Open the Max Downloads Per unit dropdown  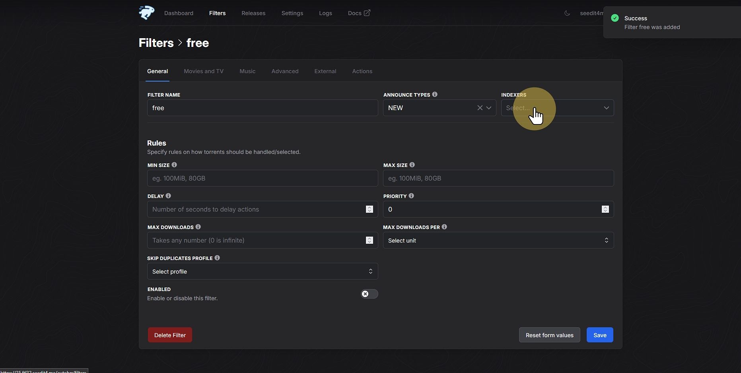[x=498, y=241]
